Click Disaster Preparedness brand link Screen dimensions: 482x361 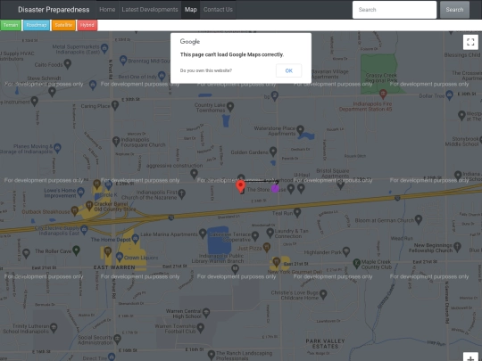click(54, 10)
